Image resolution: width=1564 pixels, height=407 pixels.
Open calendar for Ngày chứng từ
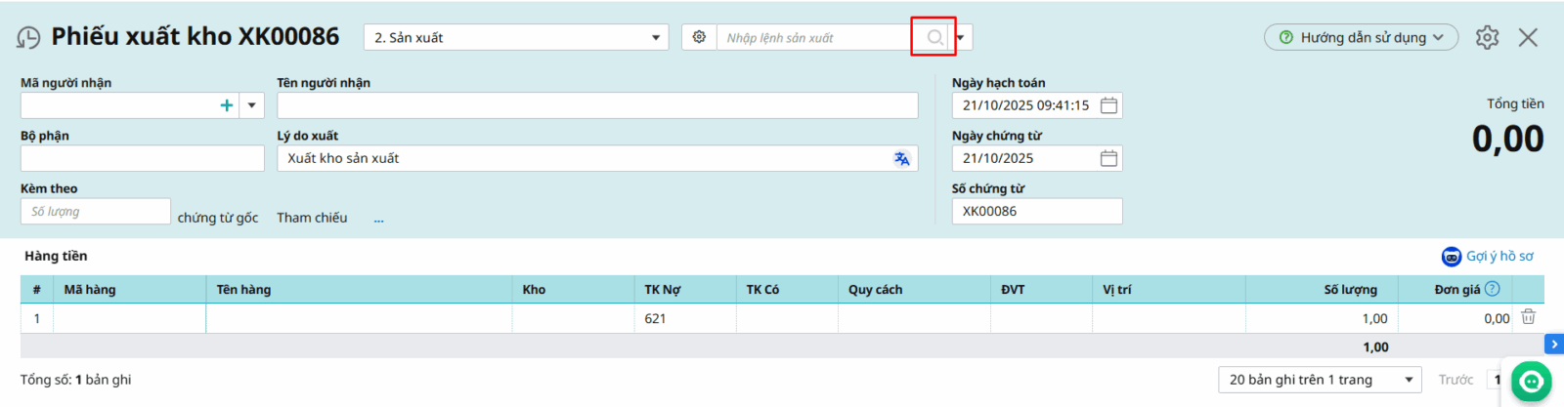1108,158
